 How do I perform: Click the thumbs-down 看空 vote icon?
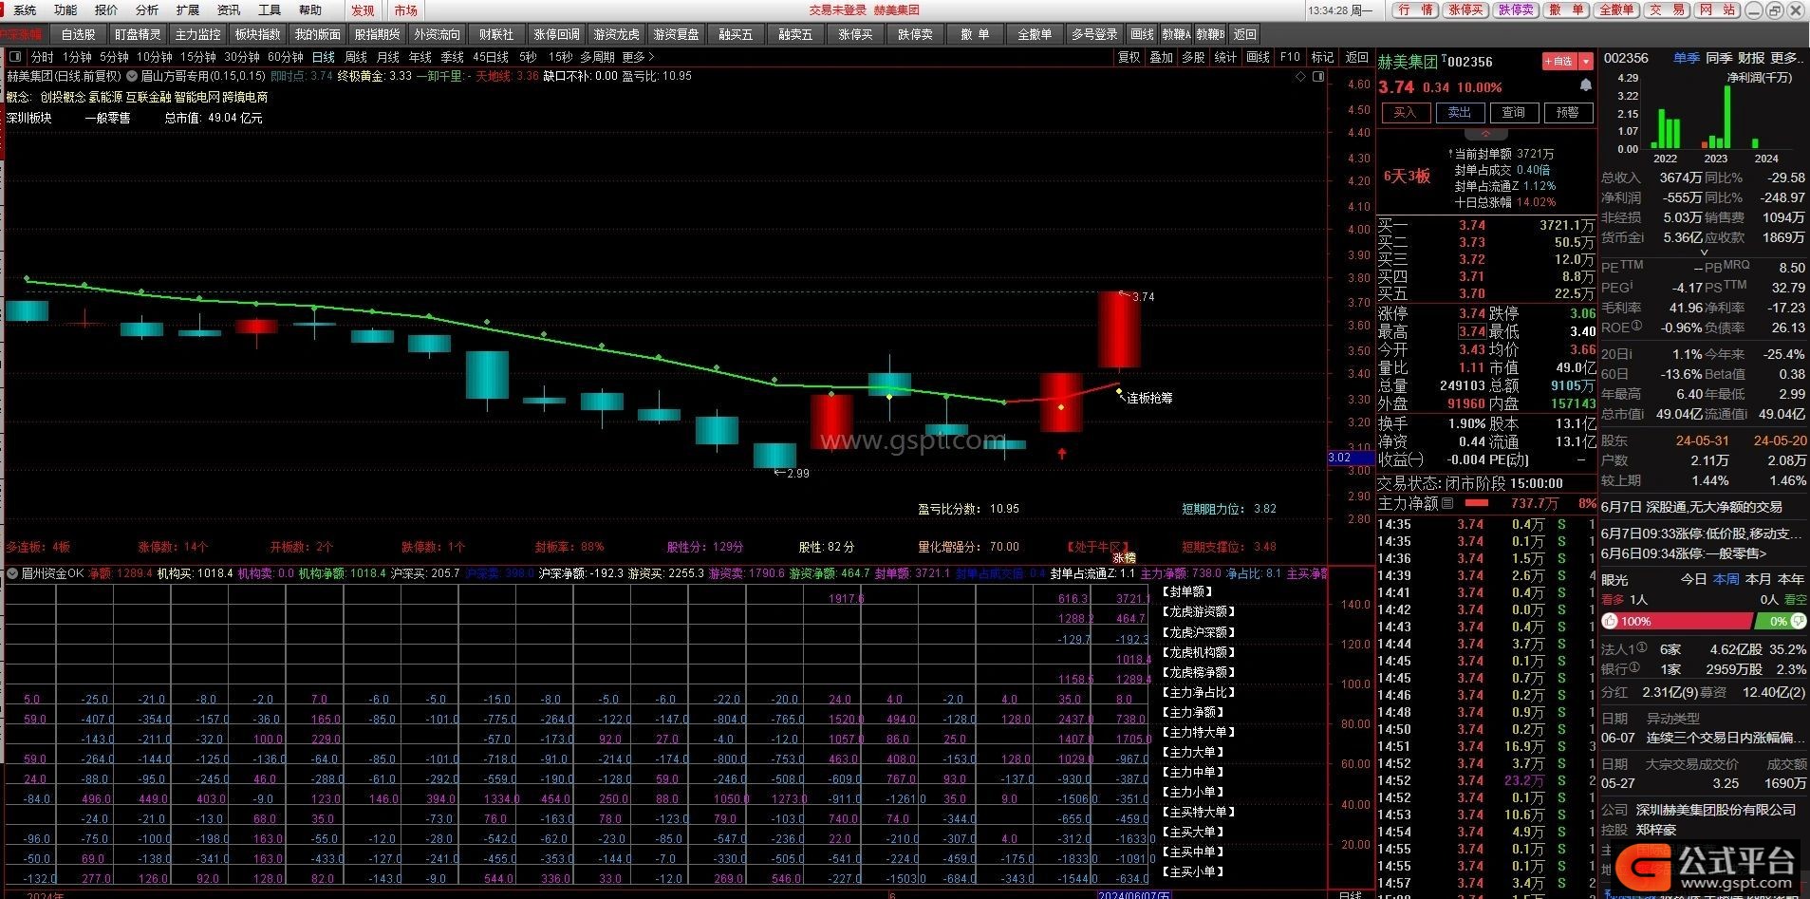point(1798,621)
